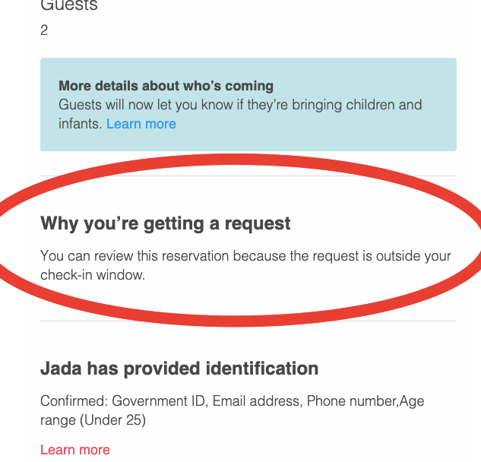Click the guest count number 2
The width and height of the screenshot is (481, 462).
click(x=44, y=30)
